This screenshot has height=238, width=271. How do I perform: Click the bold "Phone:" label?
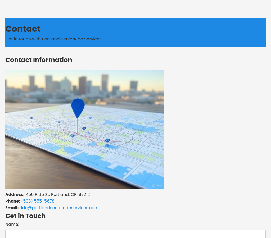(13, 201)
